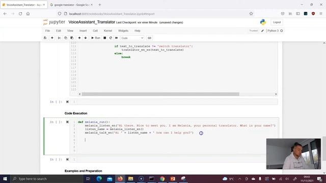Click the Jupyter logo
The width and height of the screenshot is (326, 183).
click(x=54, y=22)
